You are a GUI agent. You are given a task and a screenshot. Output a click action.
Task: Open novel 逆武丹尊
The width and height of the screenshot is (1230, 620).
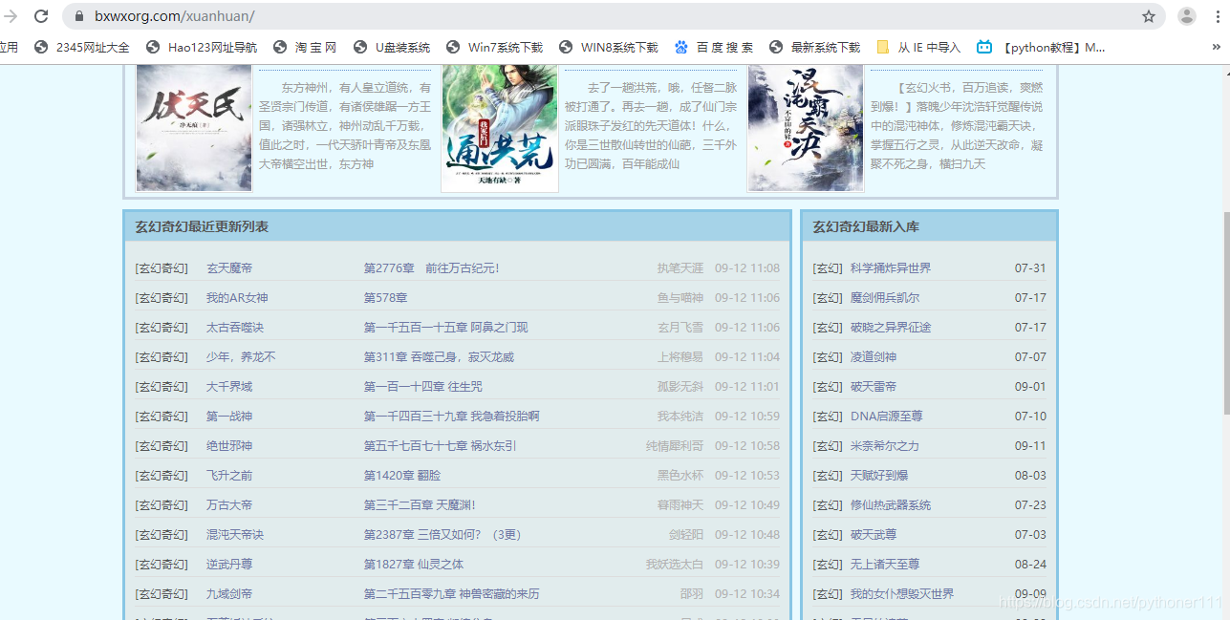(x=229, y=565)
